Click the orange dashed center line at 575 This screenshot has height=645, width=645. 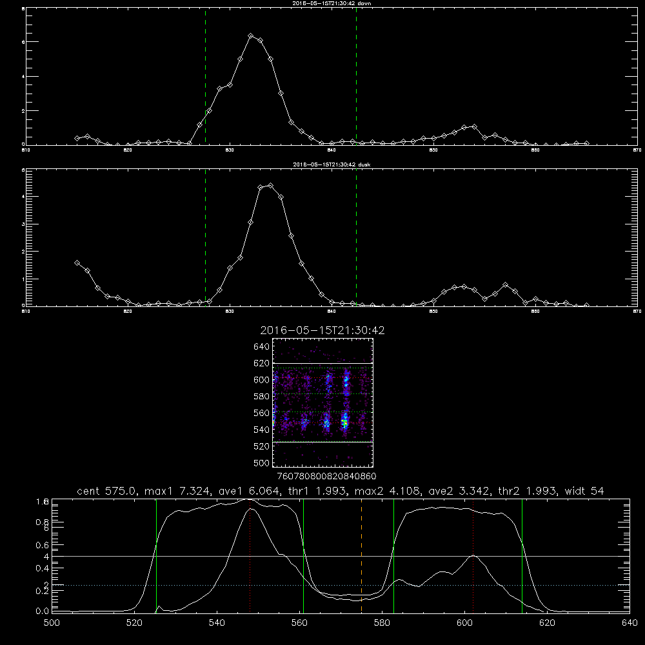362,556
